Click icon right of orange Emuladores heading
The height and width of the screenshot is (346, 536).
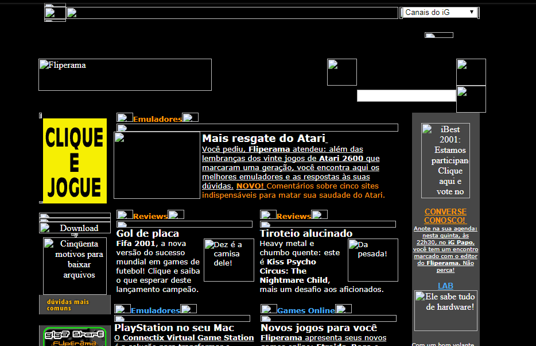pos(190,117)
